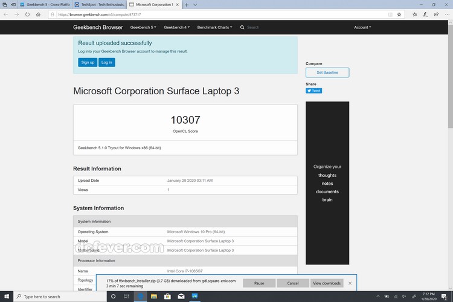Click the address bar URL field
This screenshot has height=302, width=453.
point(221,14)
